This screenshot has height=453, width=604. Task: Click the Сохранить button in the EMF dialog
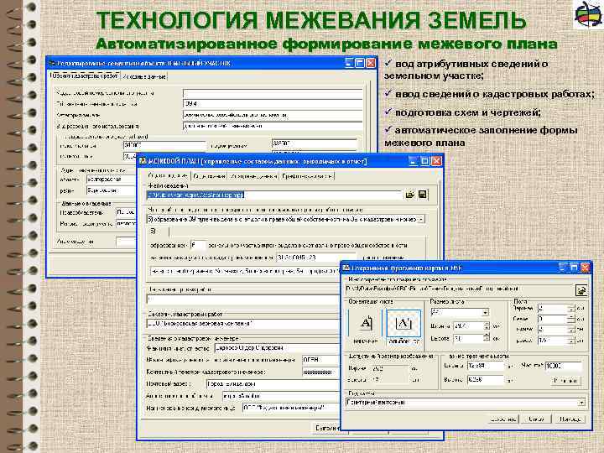tap(503, 419)
